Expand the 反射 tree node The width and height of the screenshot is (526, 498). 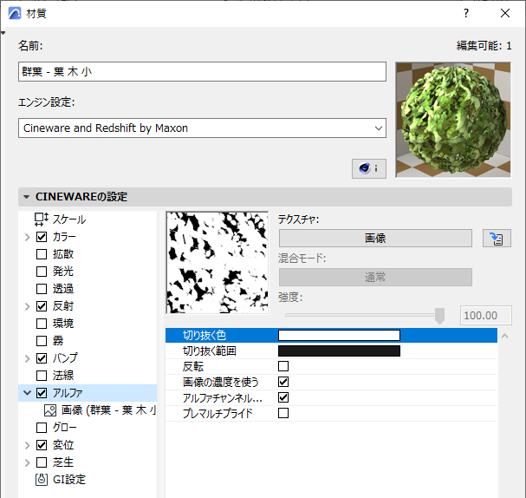pos(27,306)
